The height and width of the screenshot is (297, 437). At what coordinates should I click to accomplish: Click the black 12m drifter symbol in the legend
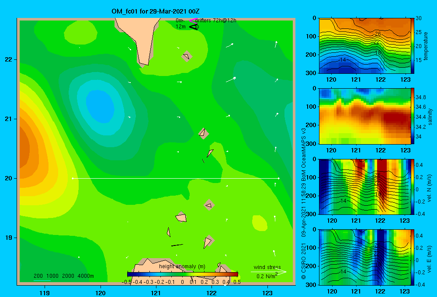(x=194, y=27)
